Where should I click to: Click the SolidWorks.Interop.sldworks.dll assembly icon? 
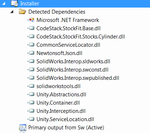(31, 61)
